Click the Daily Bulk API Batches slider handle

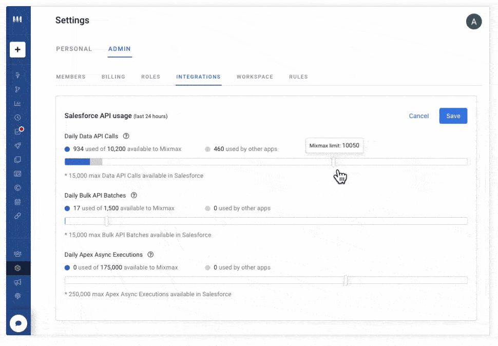[x=107, y=221]
